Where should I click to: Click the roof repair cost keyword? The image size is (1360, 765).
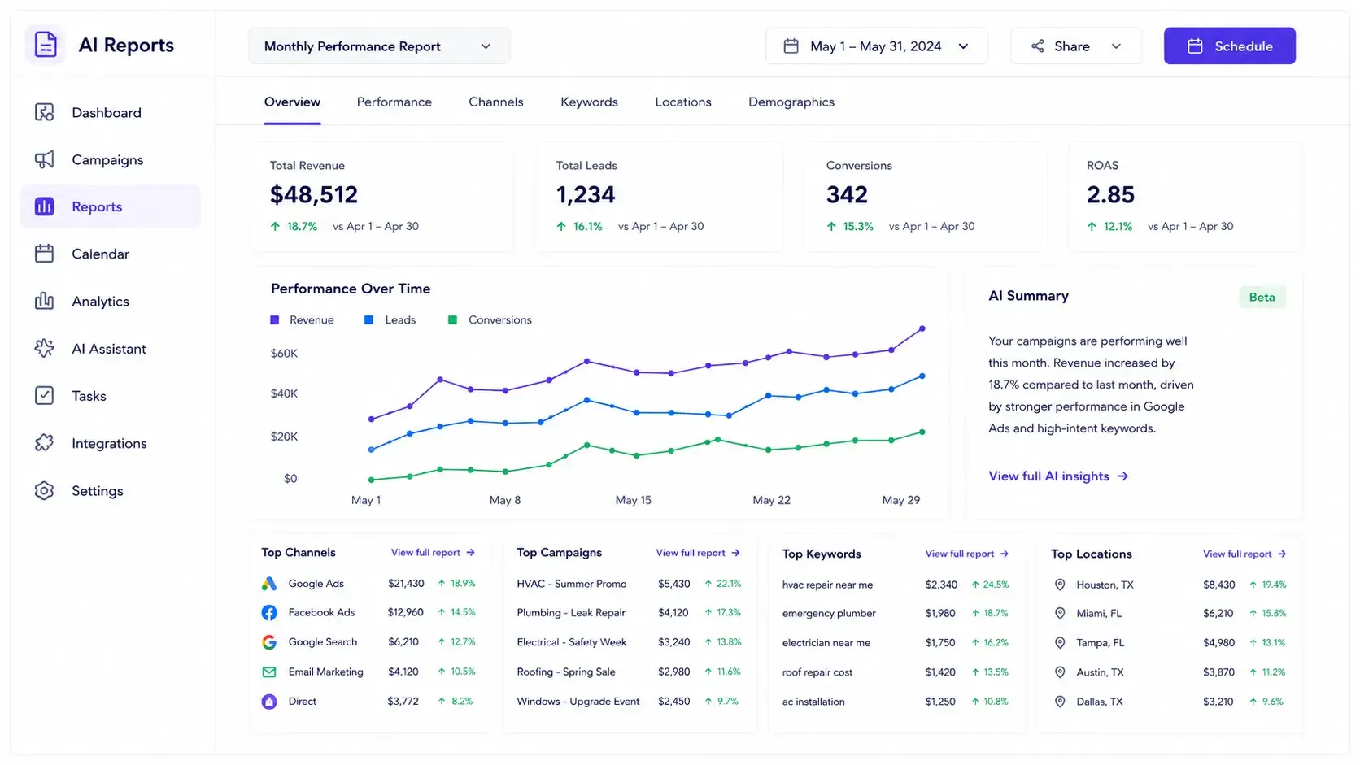point(817,673)
